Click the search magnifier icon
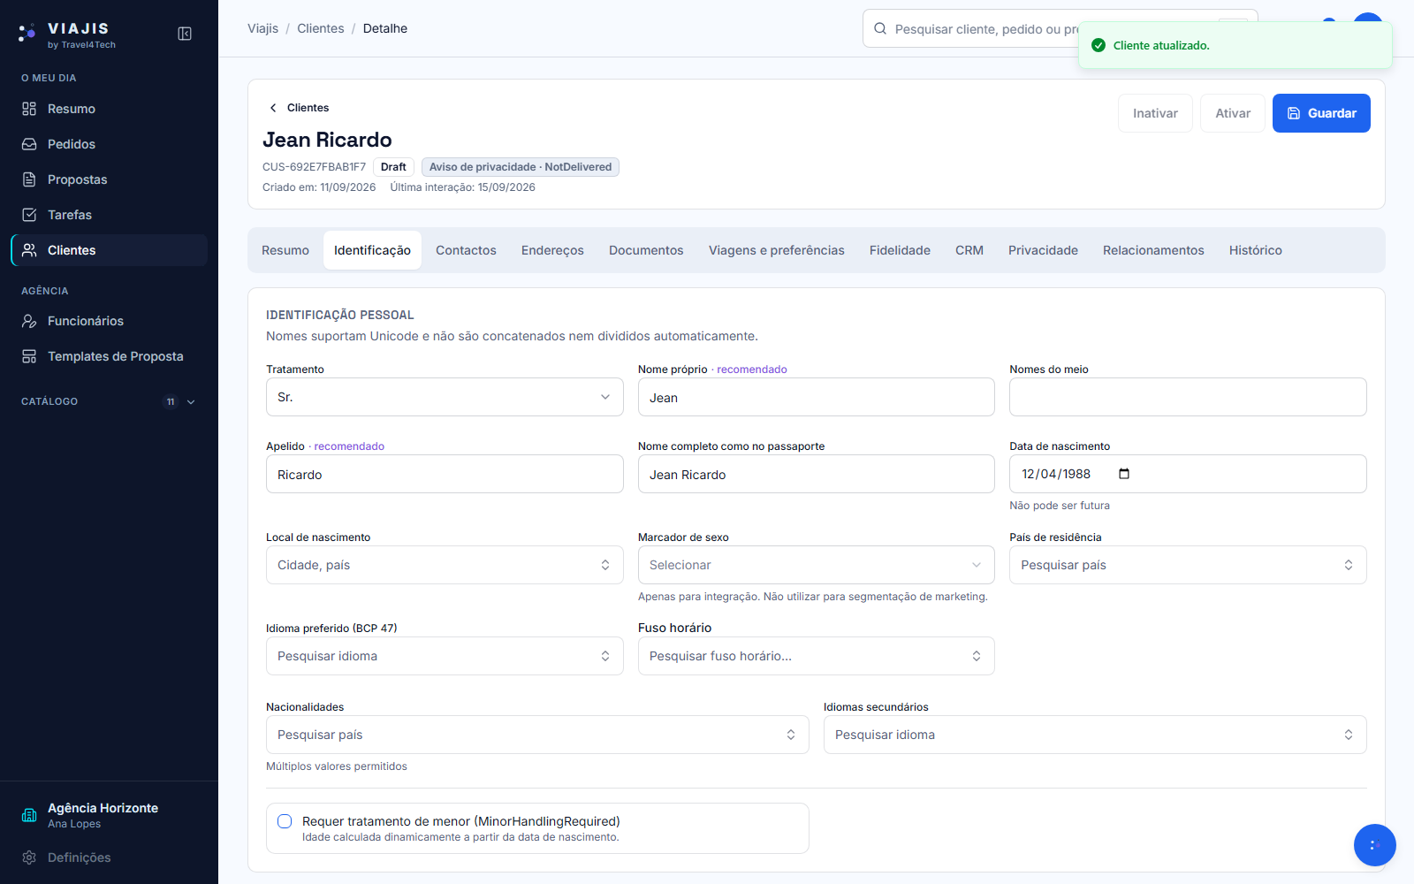This screenshot has width=1414, height=884. 880,29
